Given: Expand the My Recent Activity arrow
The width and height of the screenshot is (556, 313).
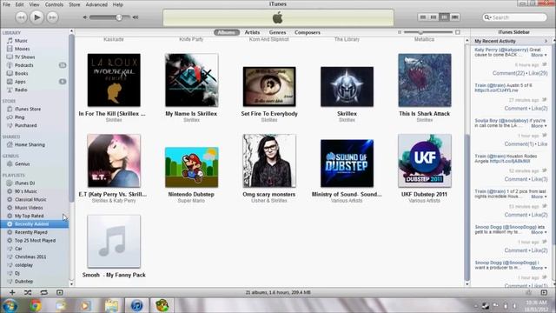Looking at the screenshot, I should pyautogui.click(x=546, y=41).
